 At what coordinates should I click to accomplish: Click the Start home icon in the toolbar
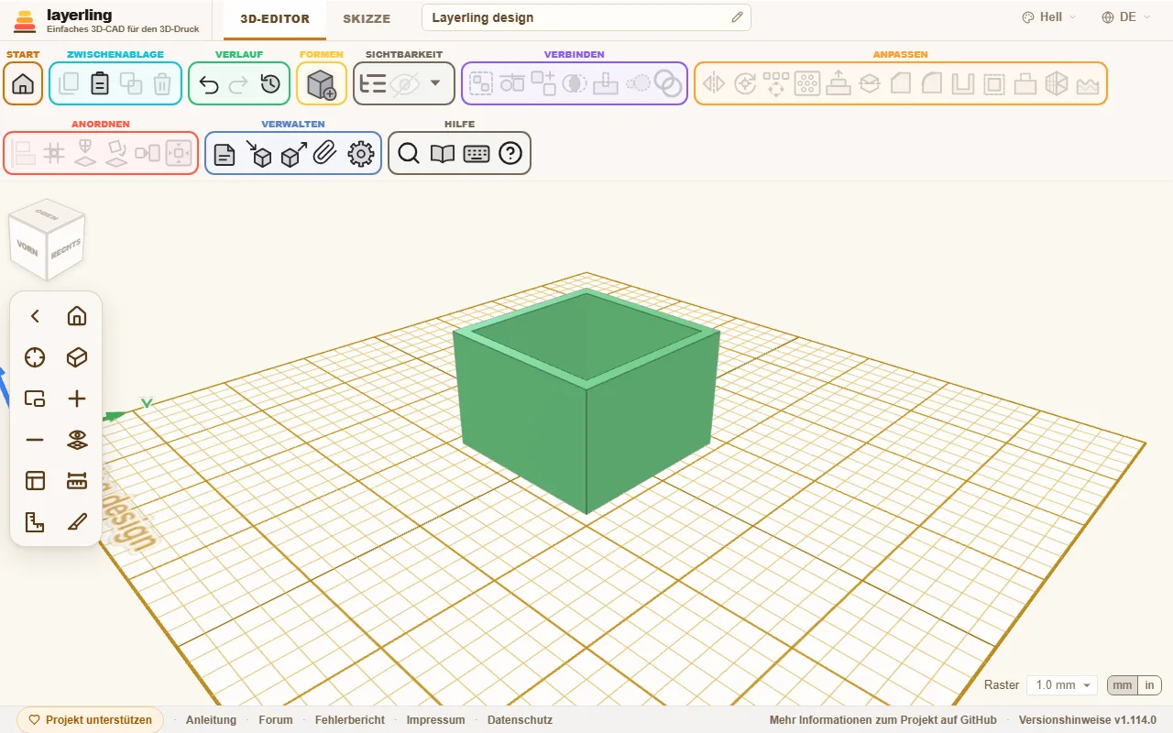23,84
